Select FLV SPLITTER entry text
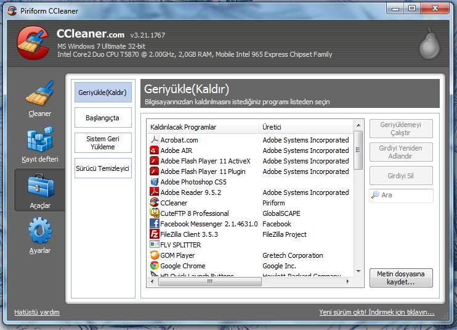This screenshot has width=457, height=330. pos(180,245)
